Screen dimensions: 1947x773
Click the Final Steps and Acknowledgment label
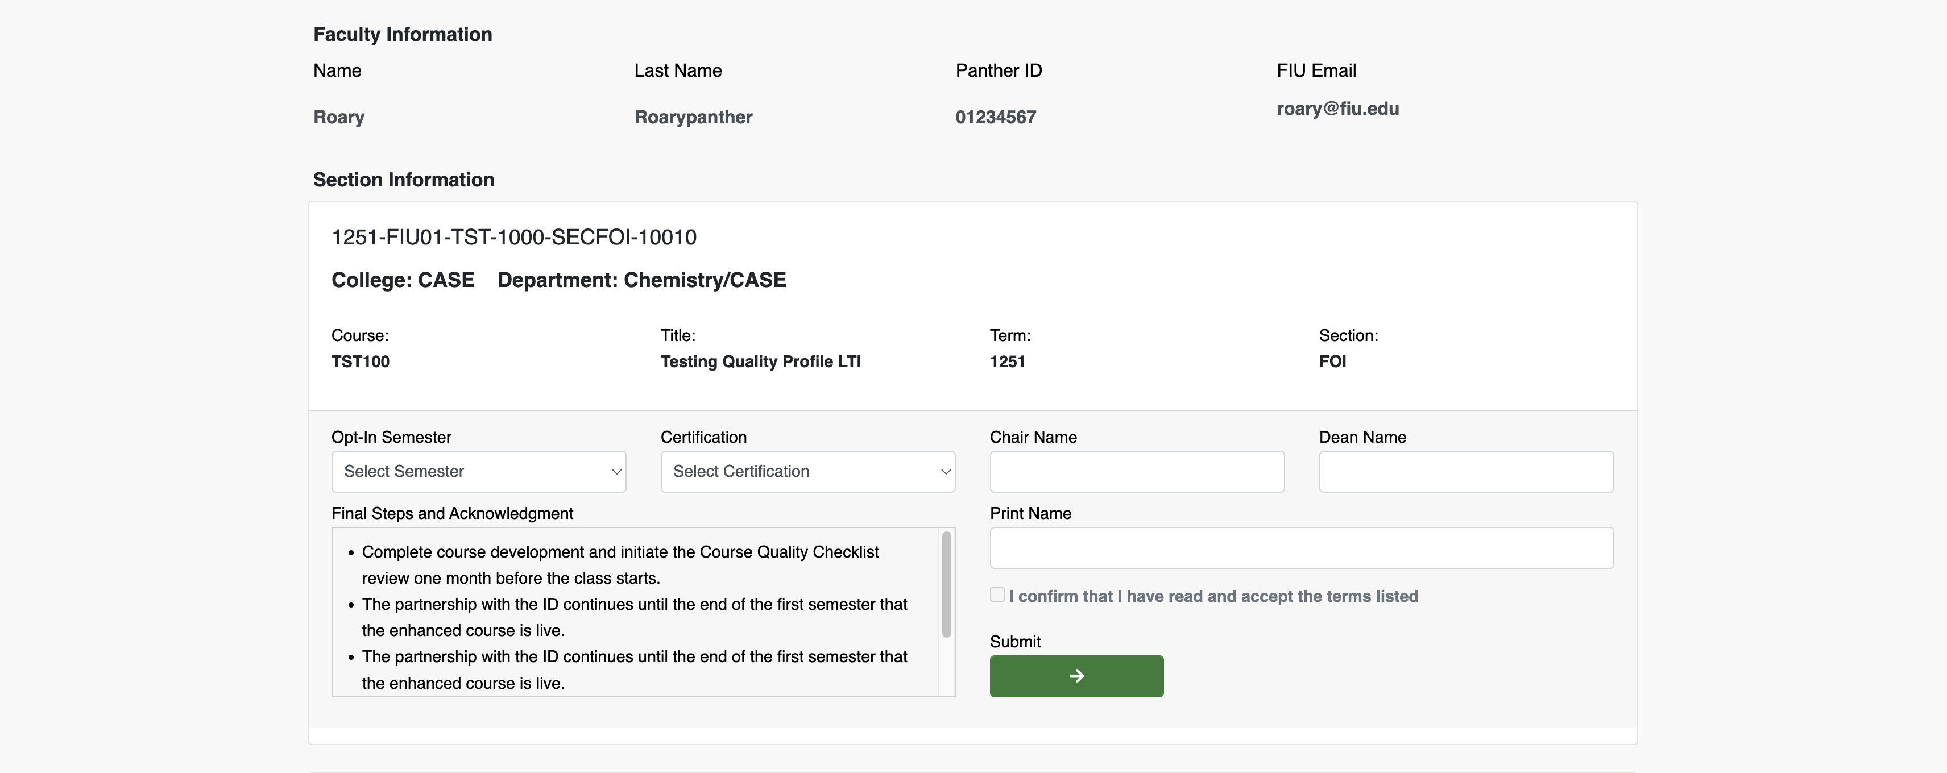(x=452, y=514)
